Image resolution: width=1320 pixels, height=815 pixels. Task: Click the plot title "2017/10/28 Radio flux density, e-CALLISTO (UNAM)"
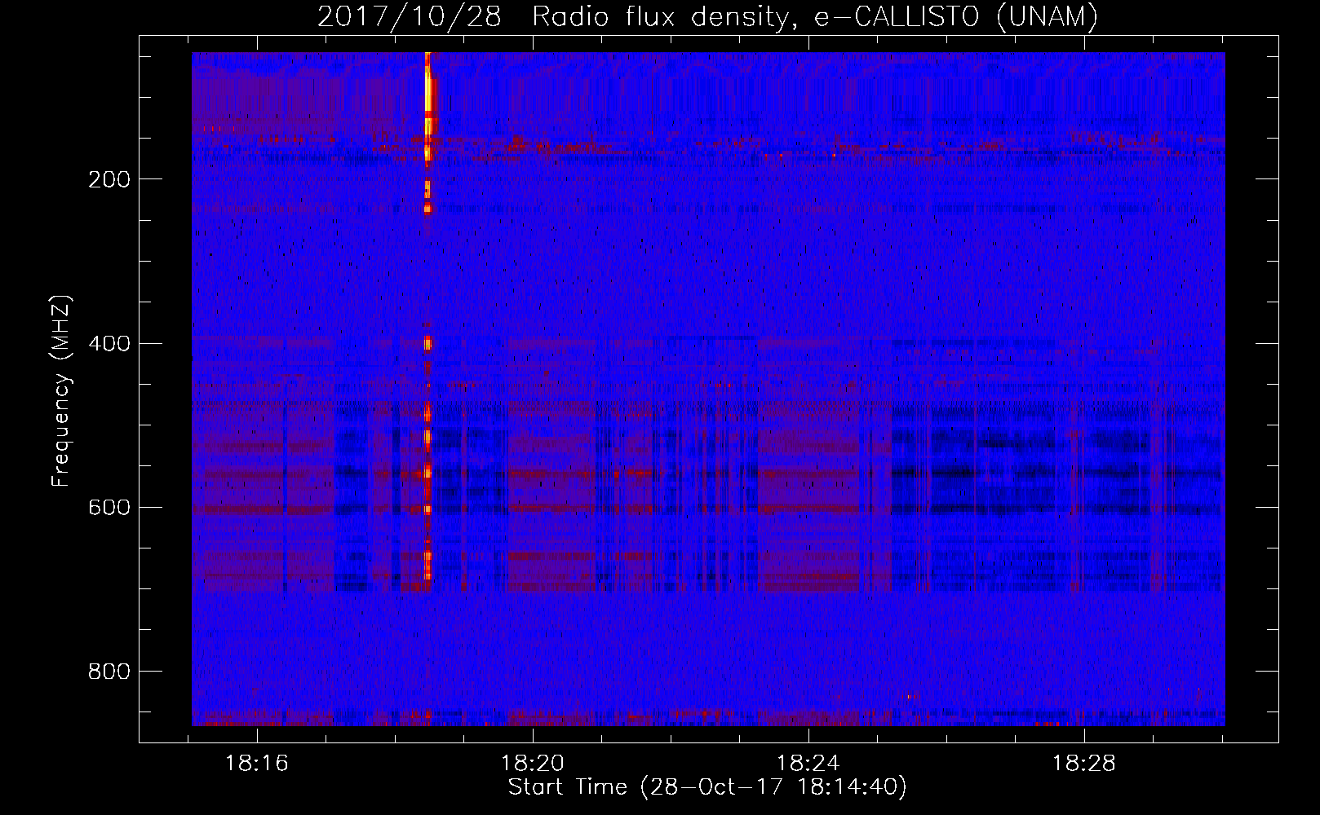tap(707, 16)
